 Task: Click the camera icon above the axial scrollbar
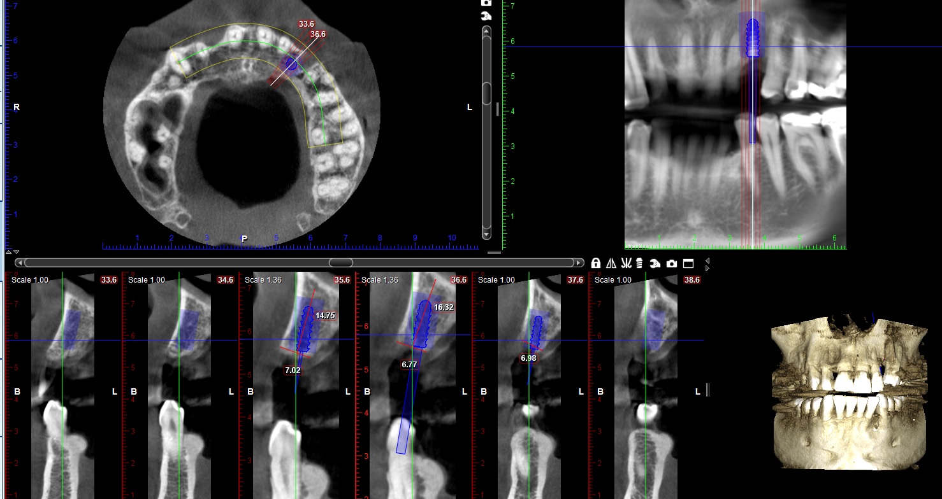click(486, 3)
